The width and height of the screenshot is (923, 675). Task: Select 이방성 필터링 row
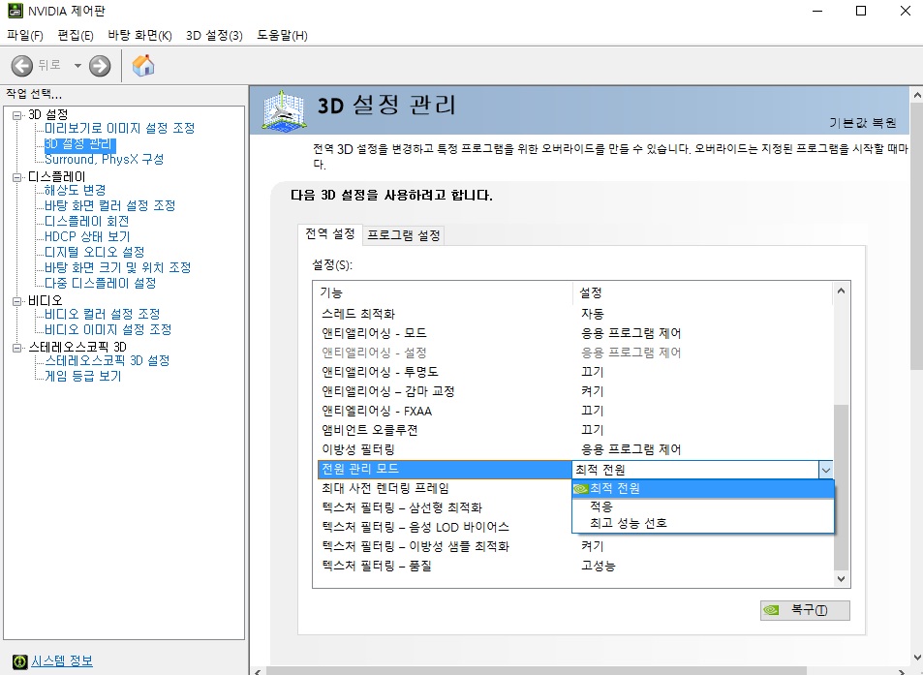574,449
